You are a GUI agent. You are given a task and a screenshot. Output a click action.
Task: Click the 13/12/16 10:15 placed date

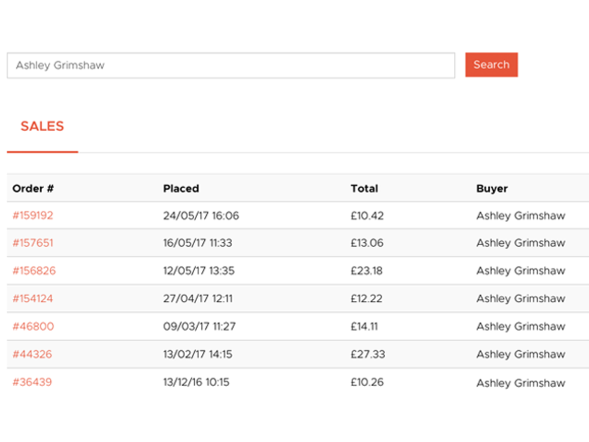coord(196,382)
